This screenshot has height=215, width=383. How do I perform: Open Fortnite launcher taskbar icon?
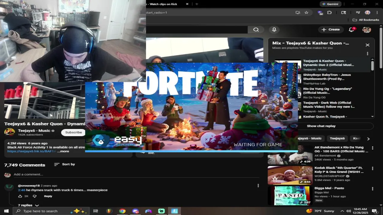point(174,211)
